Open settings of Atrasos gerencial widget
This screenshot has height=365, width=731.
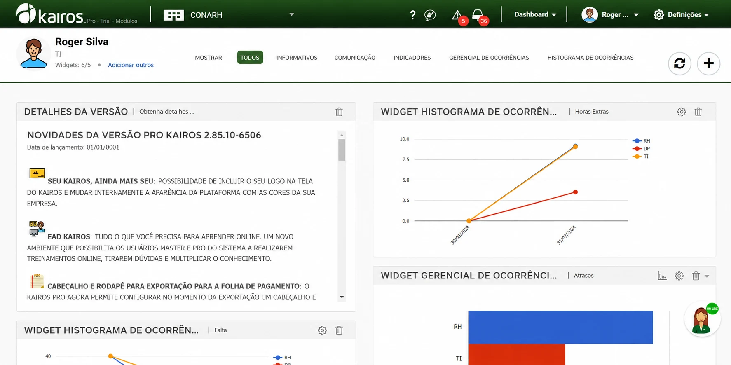point(679,276)
